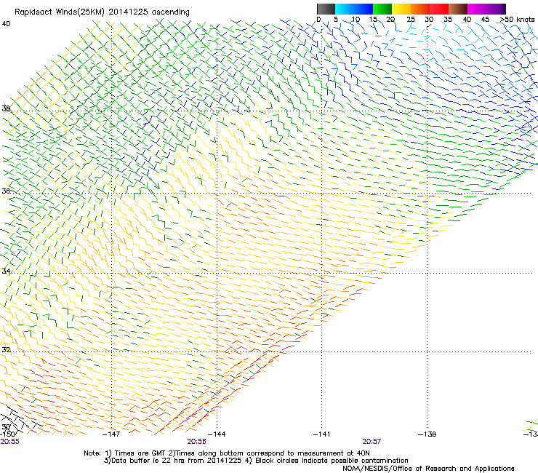Click the longitude label -150
Screen dimensions: 538x473
(x=7, y=434)
